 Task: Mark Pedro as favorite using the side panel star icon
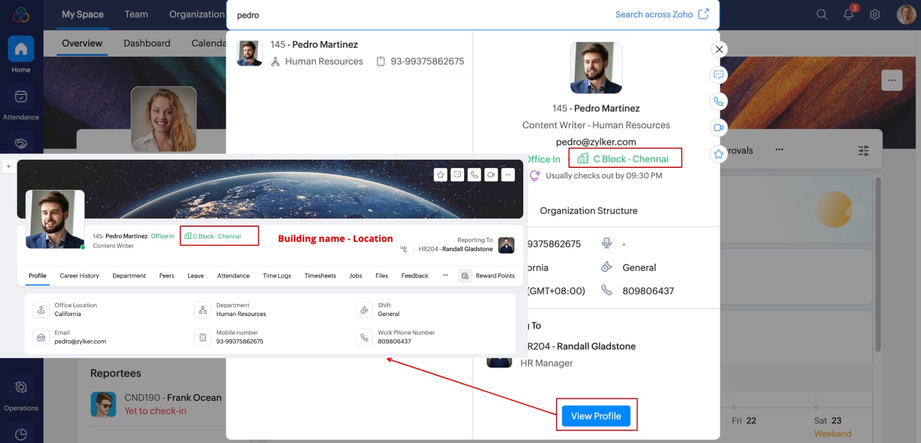click(x=719, y=154)
